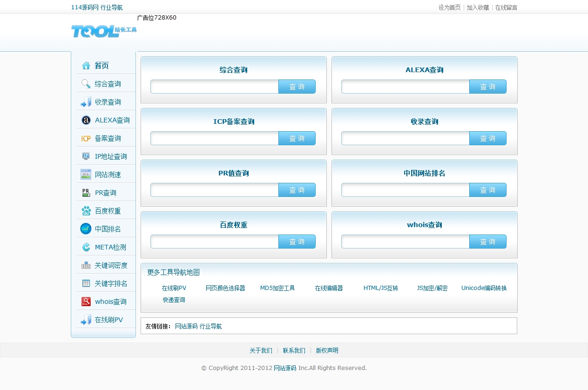The width and height of the screenshot is (588, 390).
Task: Click the icon beside 在线刷PV in sidebar
Action: point(86,320)
